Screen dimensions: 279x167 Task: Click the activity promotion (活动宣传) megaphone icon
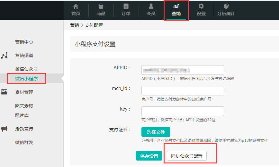[4, 129]
